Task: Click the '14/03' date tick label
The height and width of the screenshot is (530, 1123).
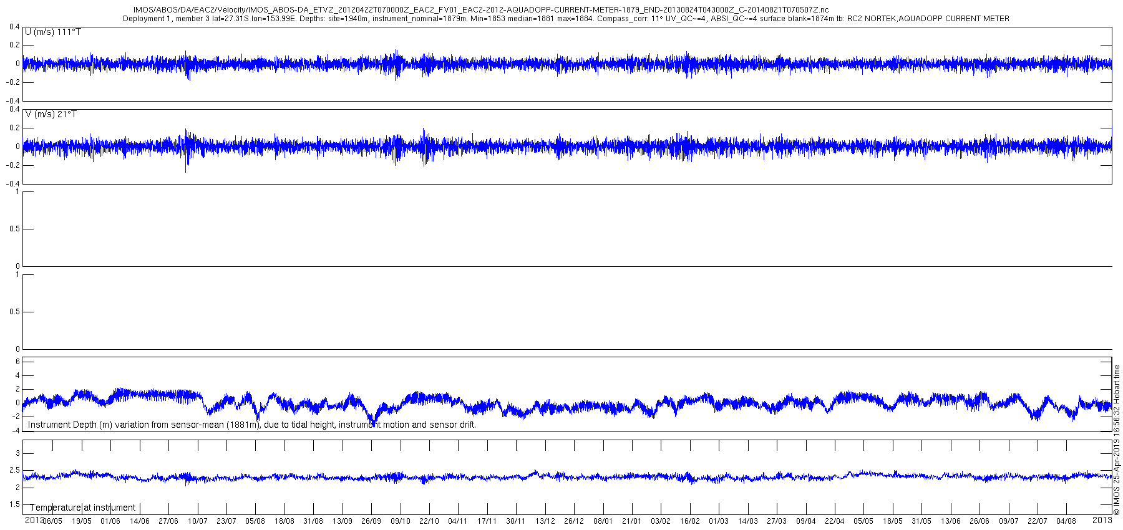Action: pos(748,521)
